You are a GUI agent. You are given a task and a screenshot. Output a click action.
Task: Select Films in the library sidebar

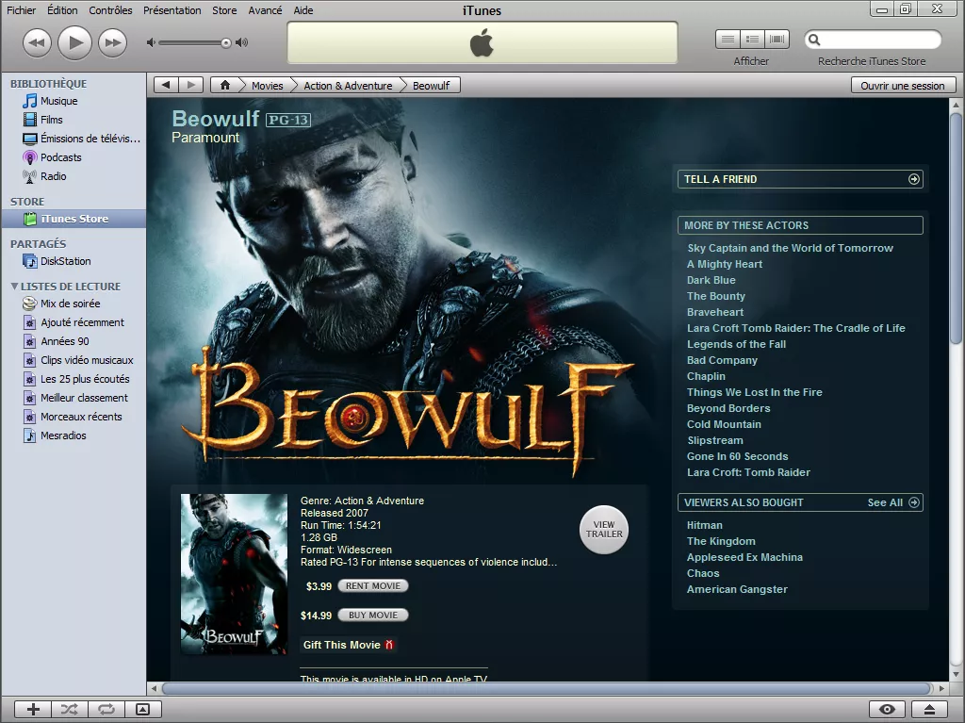(74, 120)
